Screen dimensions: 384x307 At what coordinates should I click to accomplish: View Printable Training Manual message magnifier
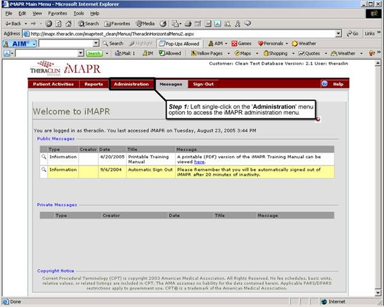coord(44,157)
